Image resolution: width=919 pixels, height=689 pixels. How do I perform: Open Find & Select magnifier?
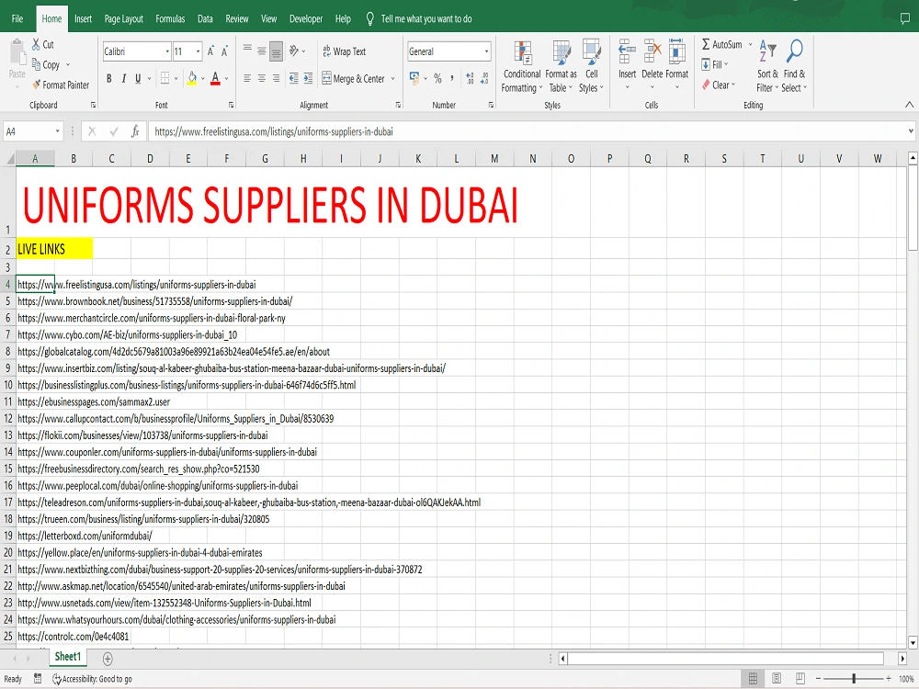pyautogui.click(x=794, y=65)
